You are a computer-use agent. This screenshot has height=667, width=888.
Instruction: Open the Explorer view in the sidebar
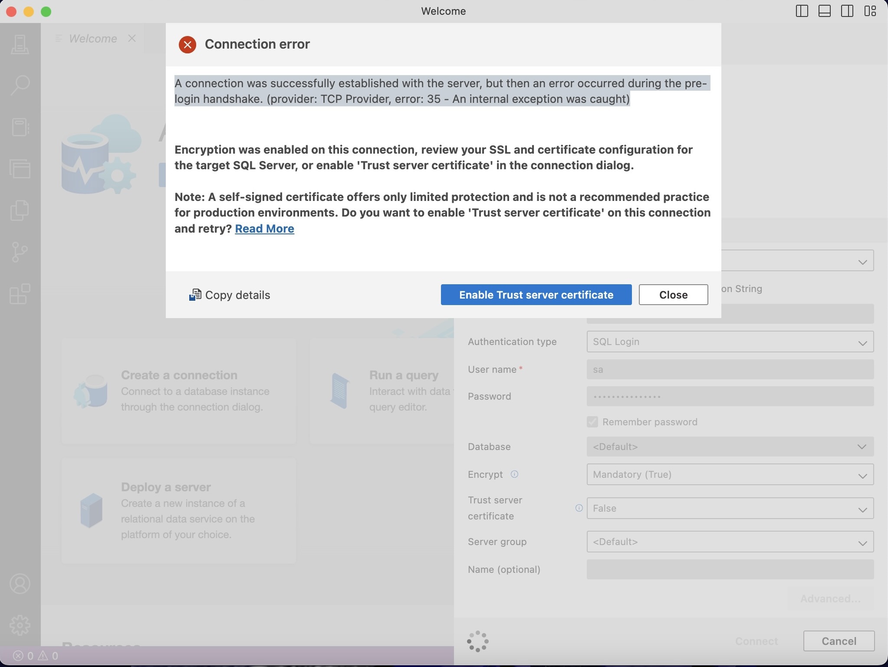[x=20, y=168]
